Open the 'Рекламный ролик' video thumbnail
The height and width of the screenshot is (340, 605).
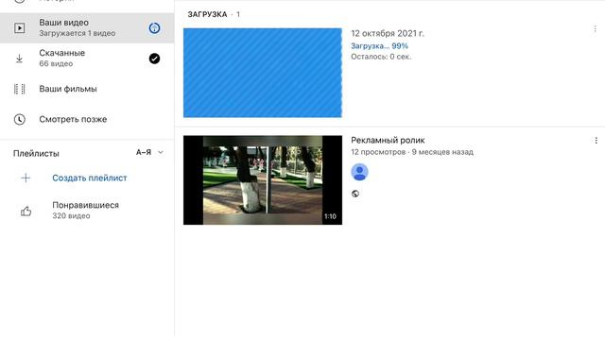tap(263, 180)
